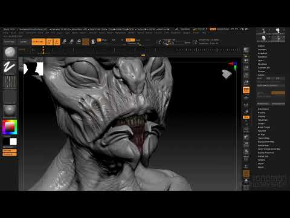Expand the Masking subpalette

(x=262, y=113)
